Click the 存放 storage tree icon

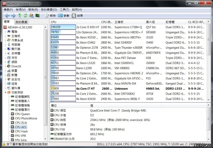9,58
